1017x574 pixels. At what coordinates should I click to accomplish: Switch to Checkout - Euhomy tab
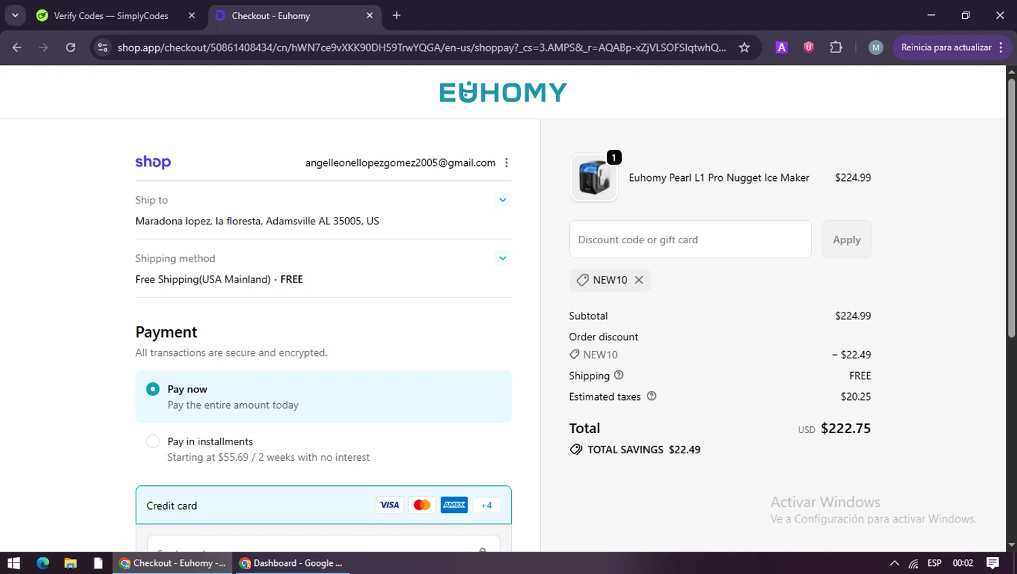pos(294,16)
